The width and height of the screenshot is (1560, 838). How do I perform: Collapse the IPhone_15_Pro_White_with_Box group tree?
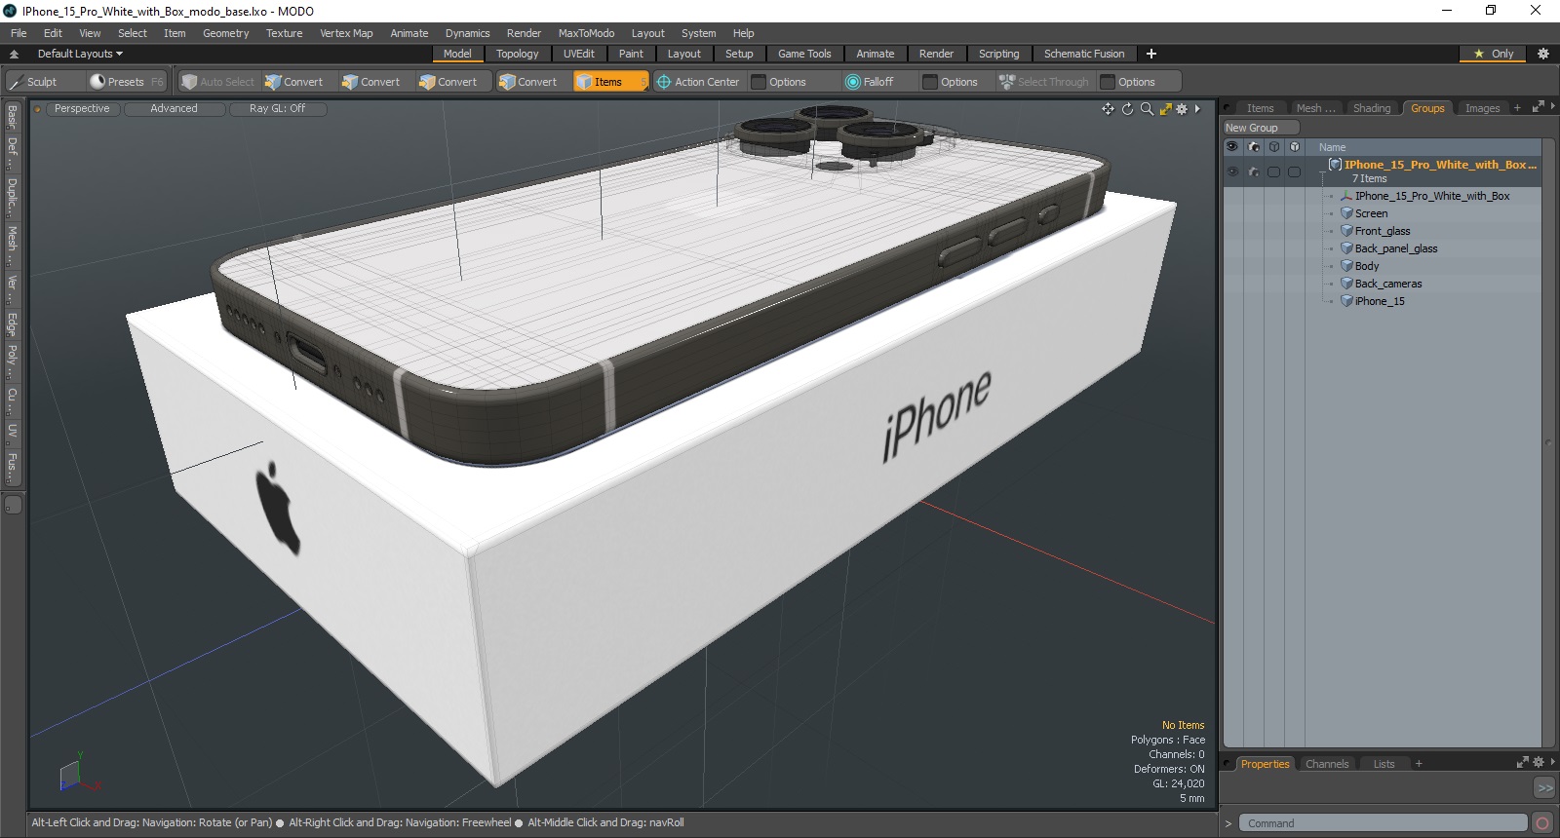coord(1322,173)
